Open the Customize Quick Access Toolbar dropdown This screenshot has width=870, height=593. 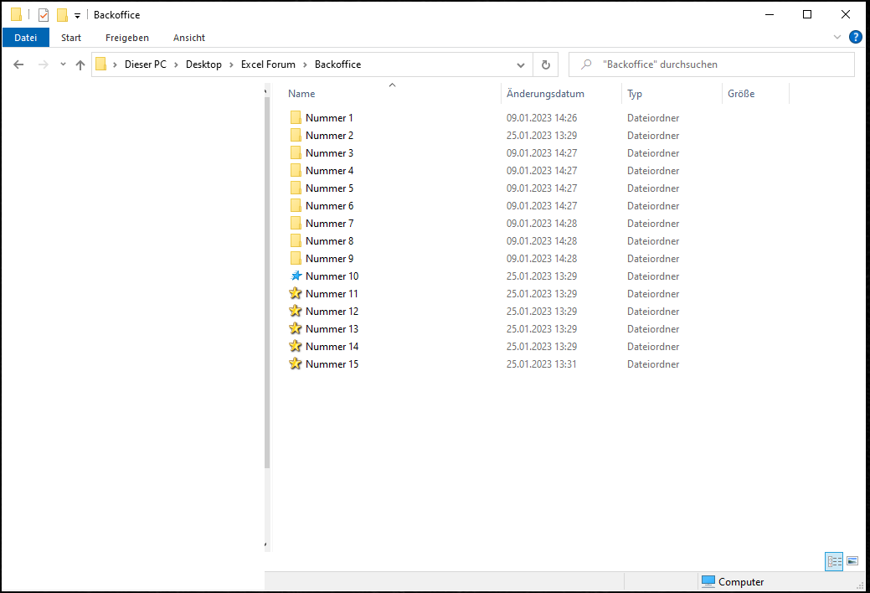click(77, 15)
